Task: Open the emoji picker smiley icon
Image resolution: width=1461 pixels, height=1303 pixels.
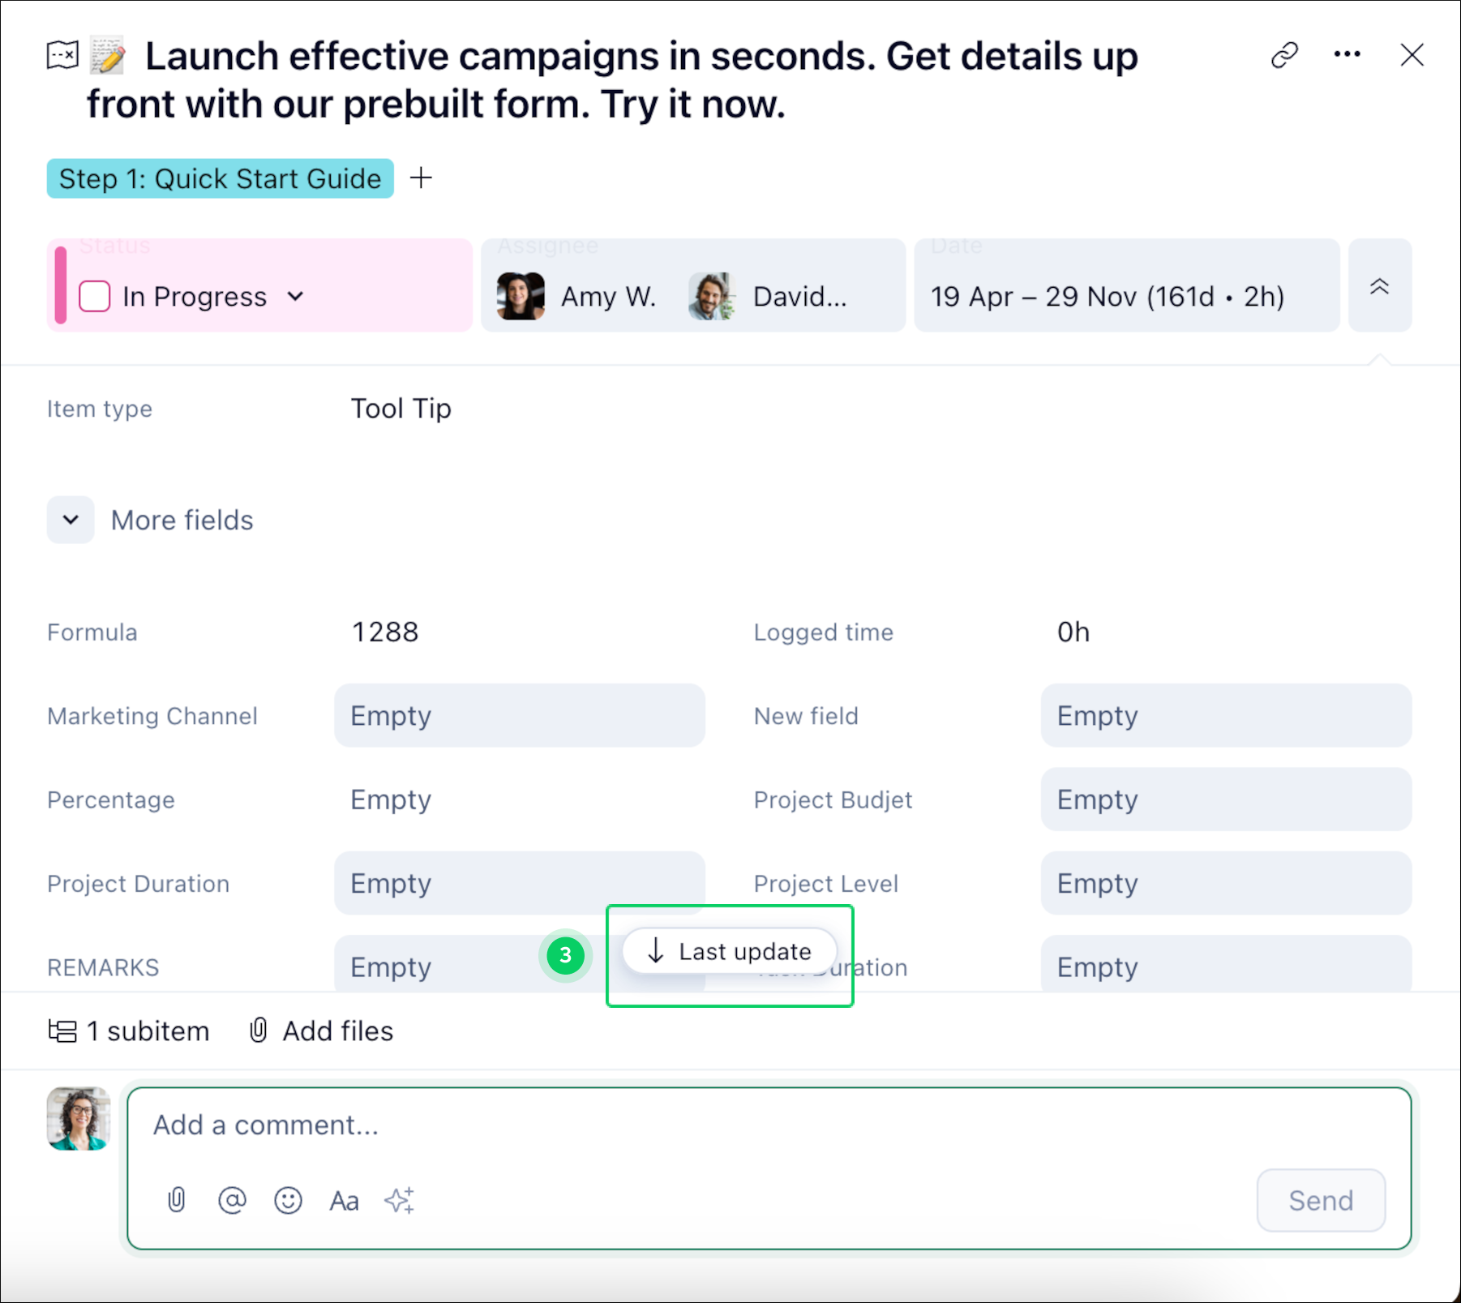Action: [288, 1199]
